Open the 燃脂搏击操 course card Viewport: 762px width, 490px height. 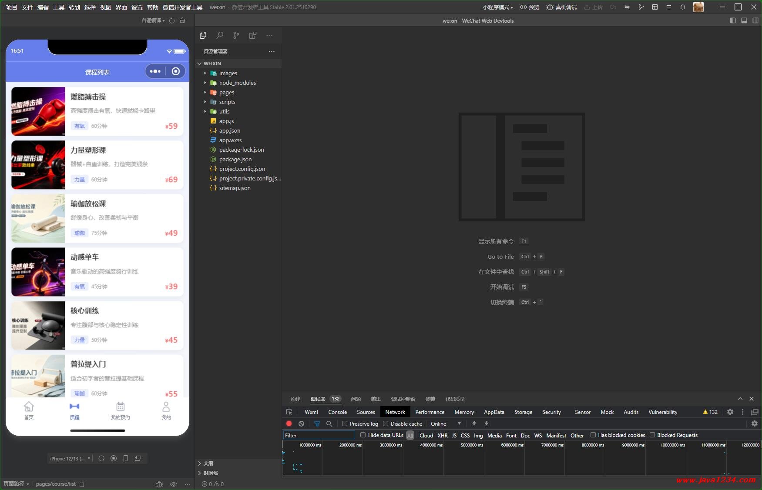click(x=97, y=111)
